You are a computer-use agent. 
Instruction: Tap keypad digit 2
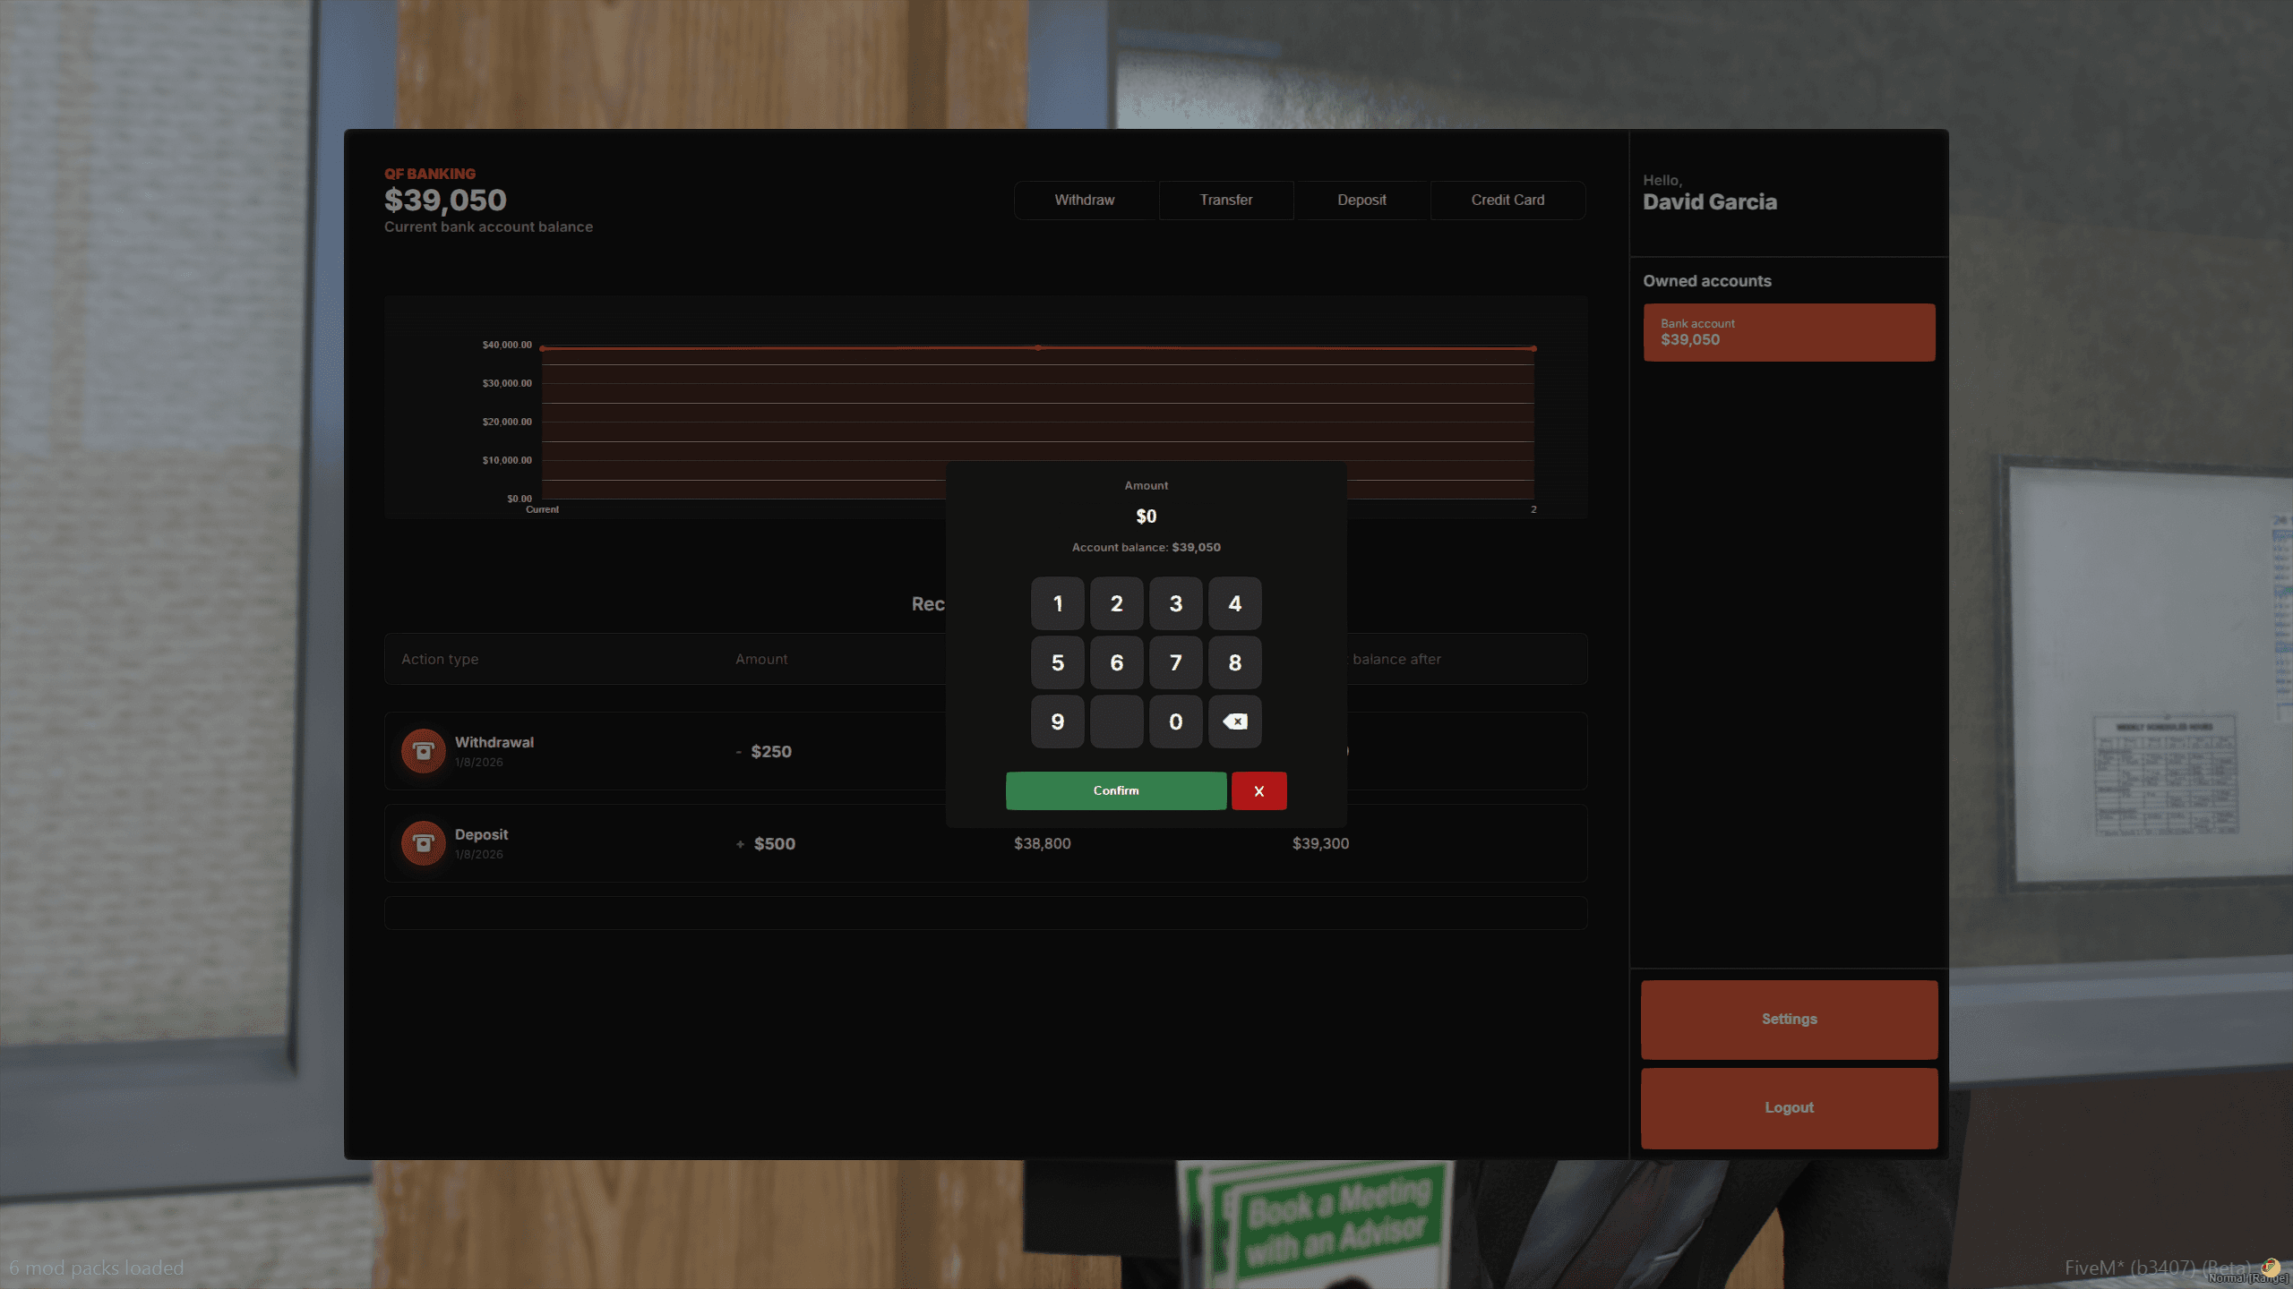tap(1116, 603)
